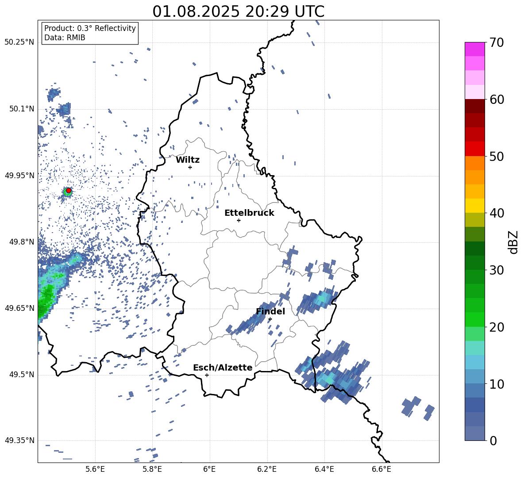Click the 50.25°N latitude label
The width and height of the screenshot is (524, 478).
click(19, 42)
